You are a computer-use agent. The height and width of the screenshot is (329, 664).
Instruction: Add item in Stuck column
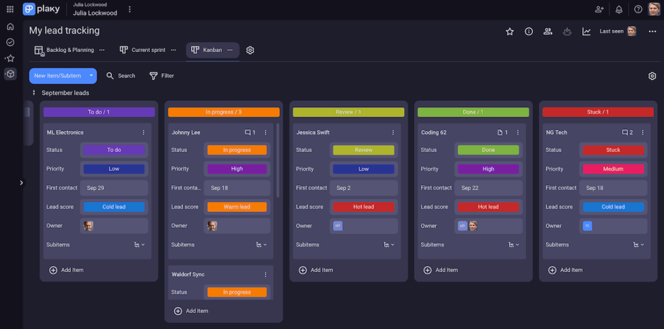565,270
